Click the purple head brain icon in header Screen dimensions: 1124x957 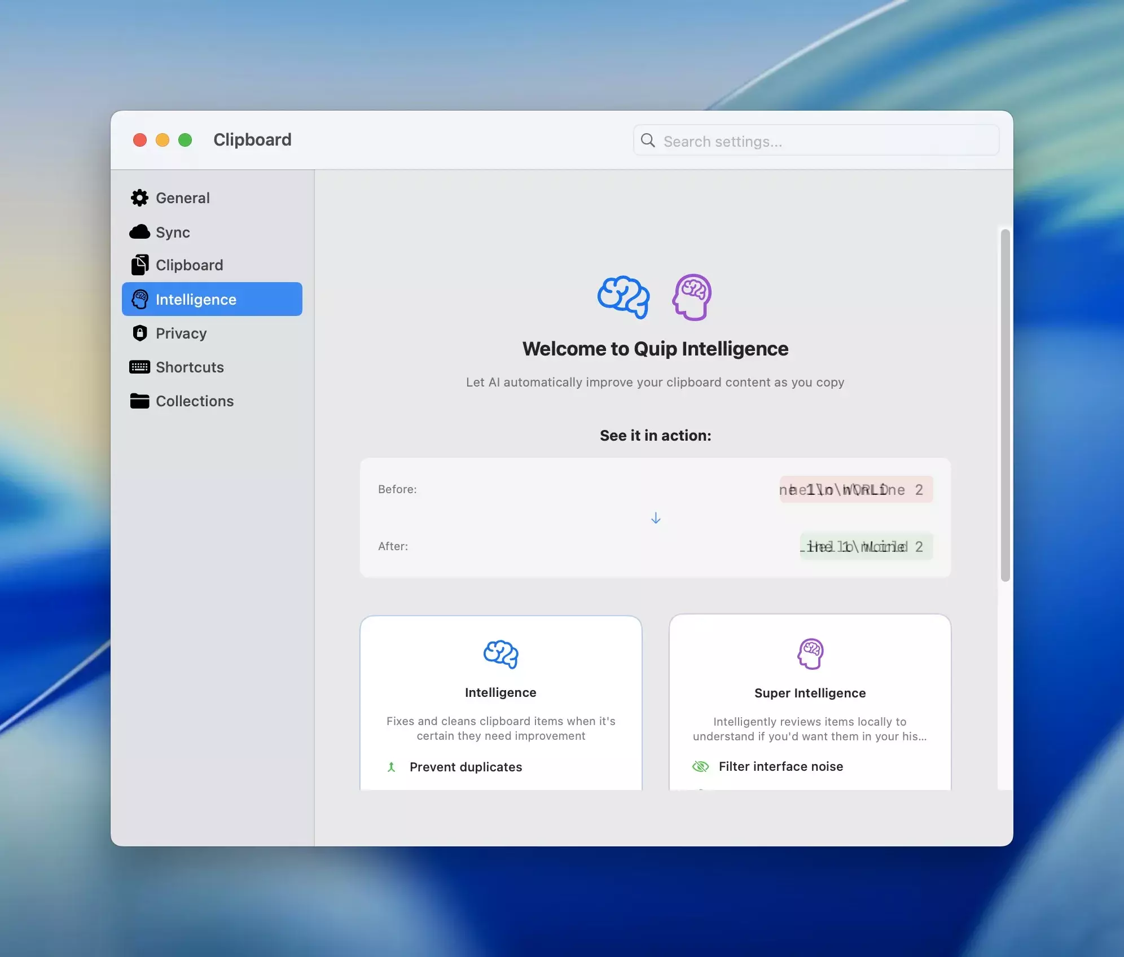tap(692, 297)
